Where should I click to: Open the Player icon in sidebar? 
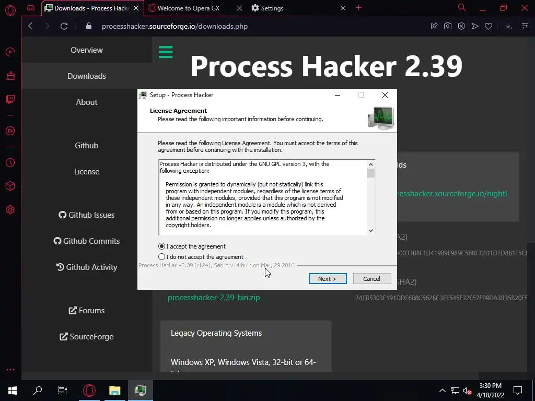[x=10, y=131]
